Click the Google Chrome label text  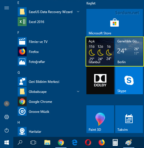tap(40, 102)
